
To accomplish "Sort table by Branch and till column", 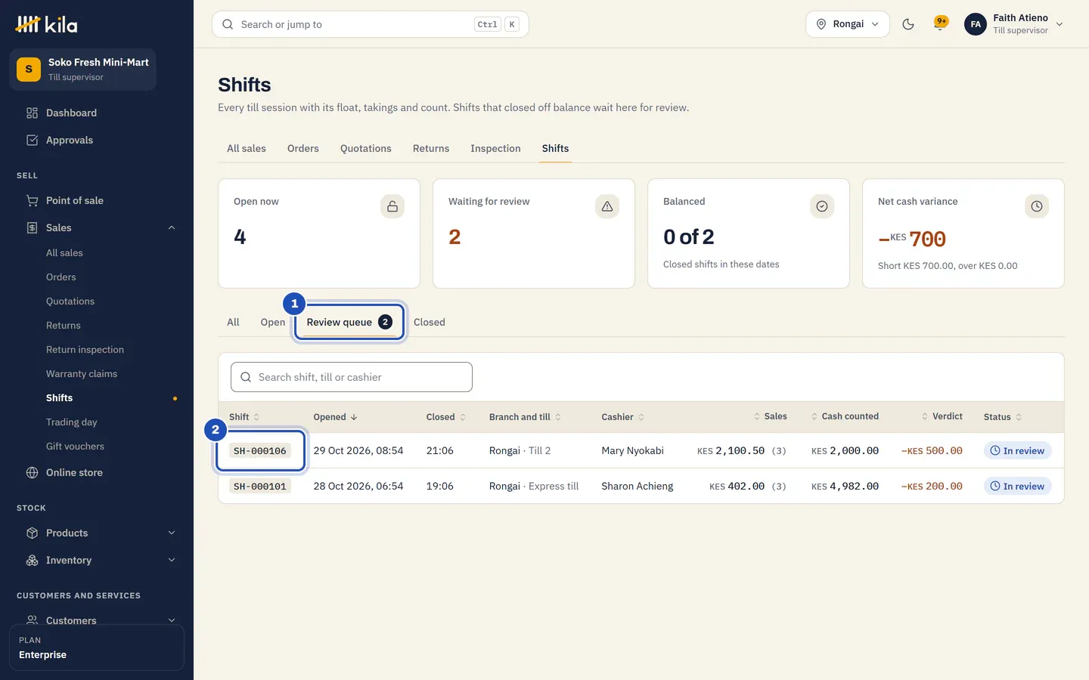I will pos(525,417).
